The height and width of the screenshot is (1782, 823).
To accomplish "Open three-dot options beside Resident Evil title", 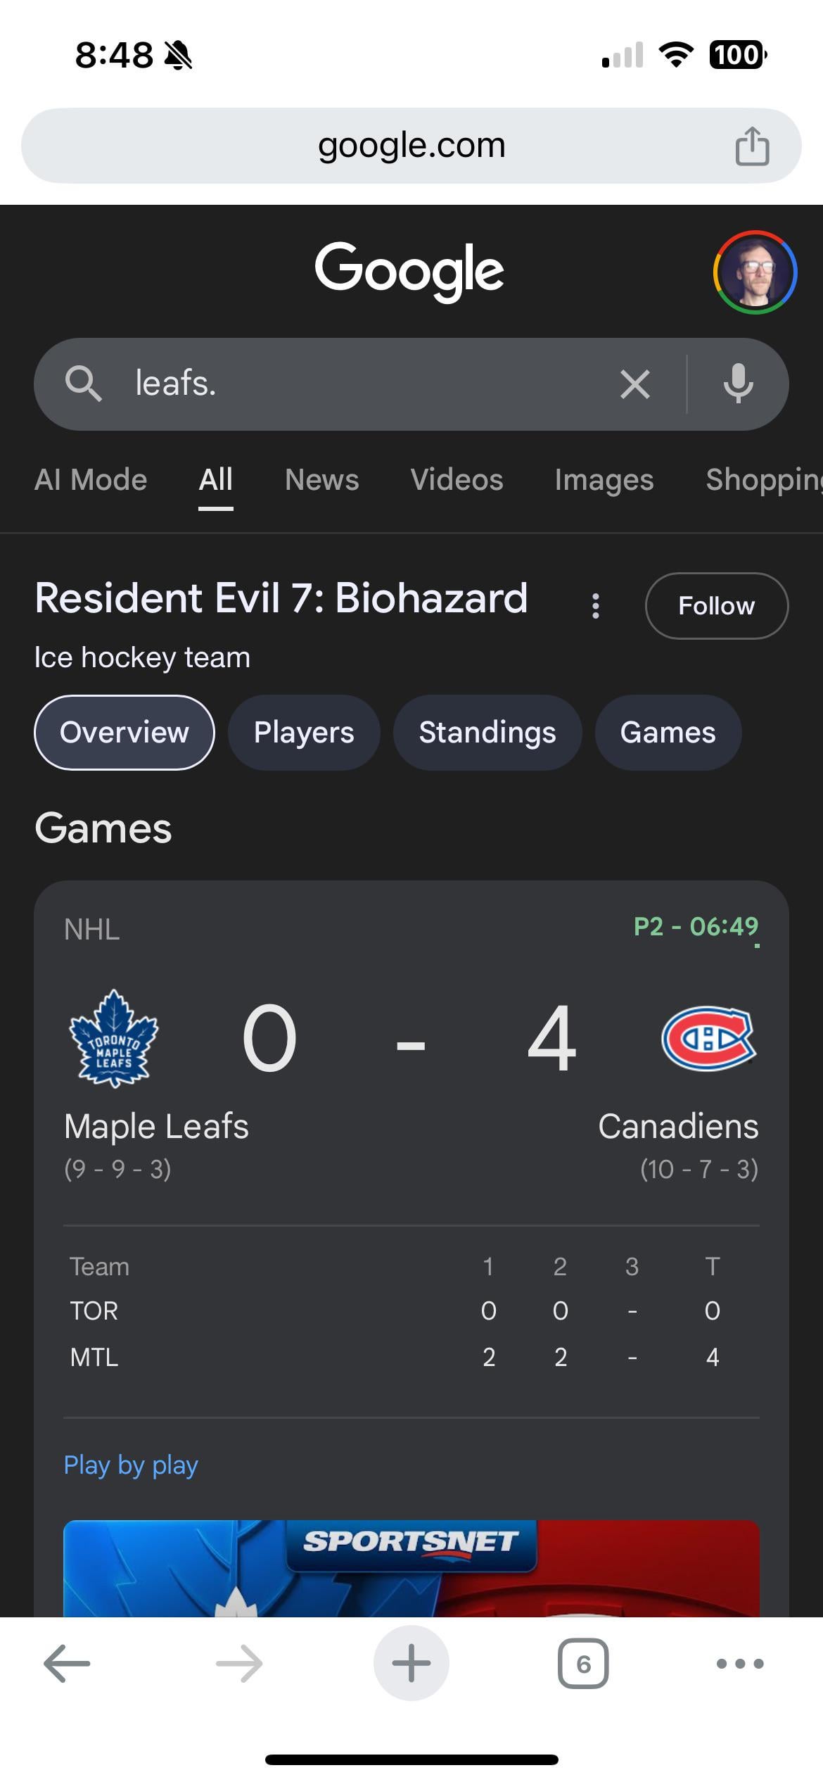I will pos(596,606).
